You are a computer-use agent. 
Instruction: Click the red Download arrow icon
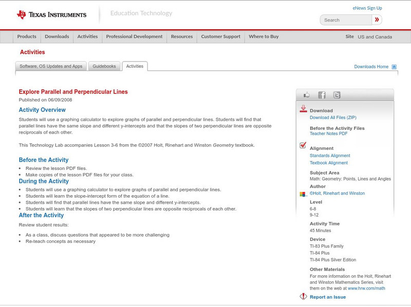[x=303, y=109]
